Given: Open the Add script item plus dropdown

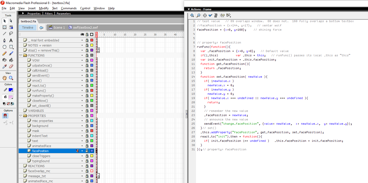Looking at the screenshot, I should [192, 15].
